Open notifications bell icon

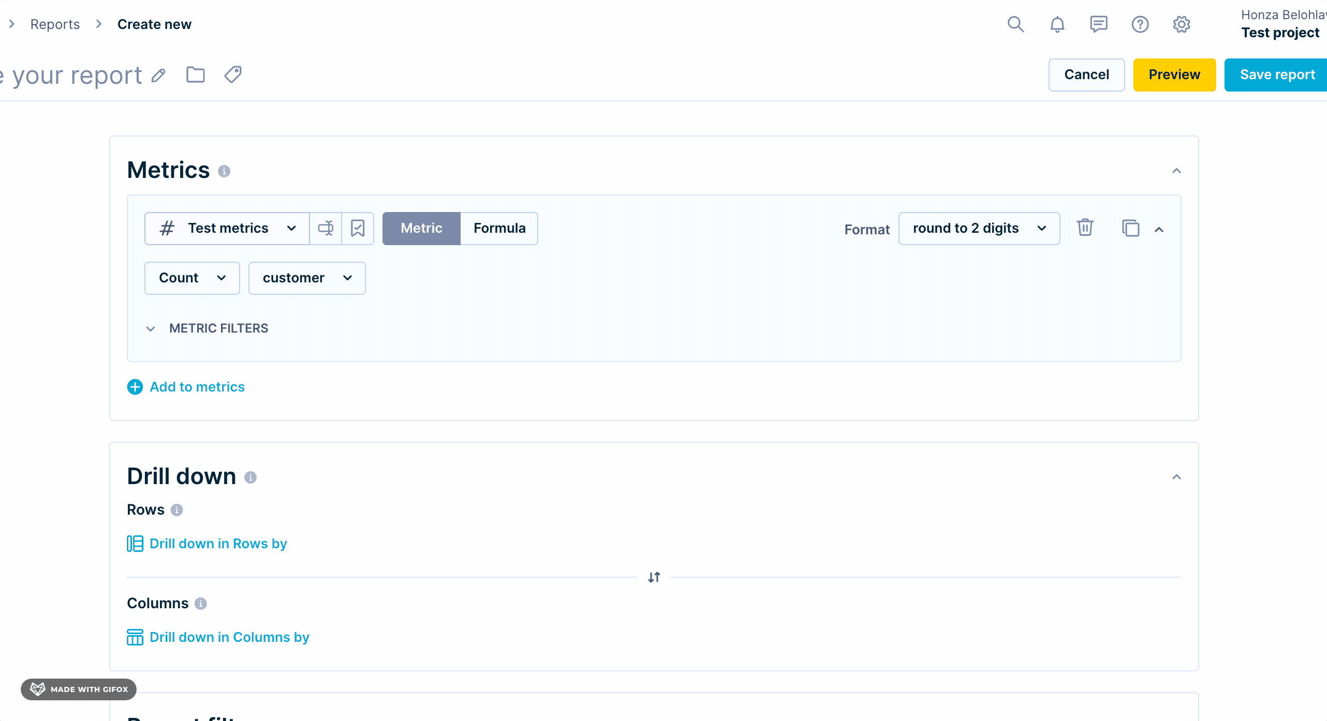[1057, 24]
